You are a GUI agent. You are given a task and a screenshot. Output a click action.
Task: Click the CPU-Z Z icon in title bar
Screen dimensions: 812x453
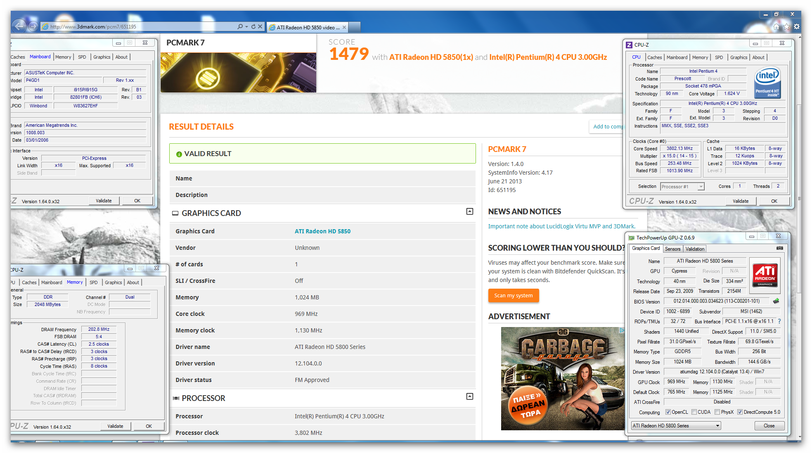(x=629, y=45)
